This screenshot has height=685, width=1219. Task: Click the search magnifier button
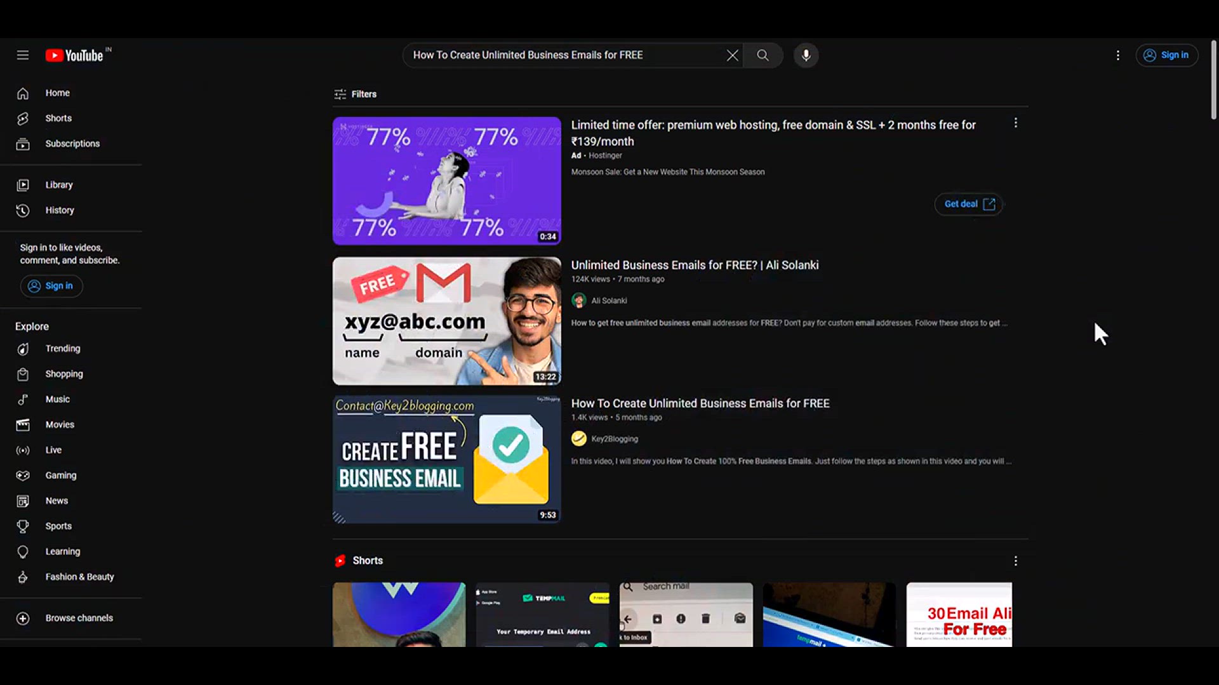point(763,55)
